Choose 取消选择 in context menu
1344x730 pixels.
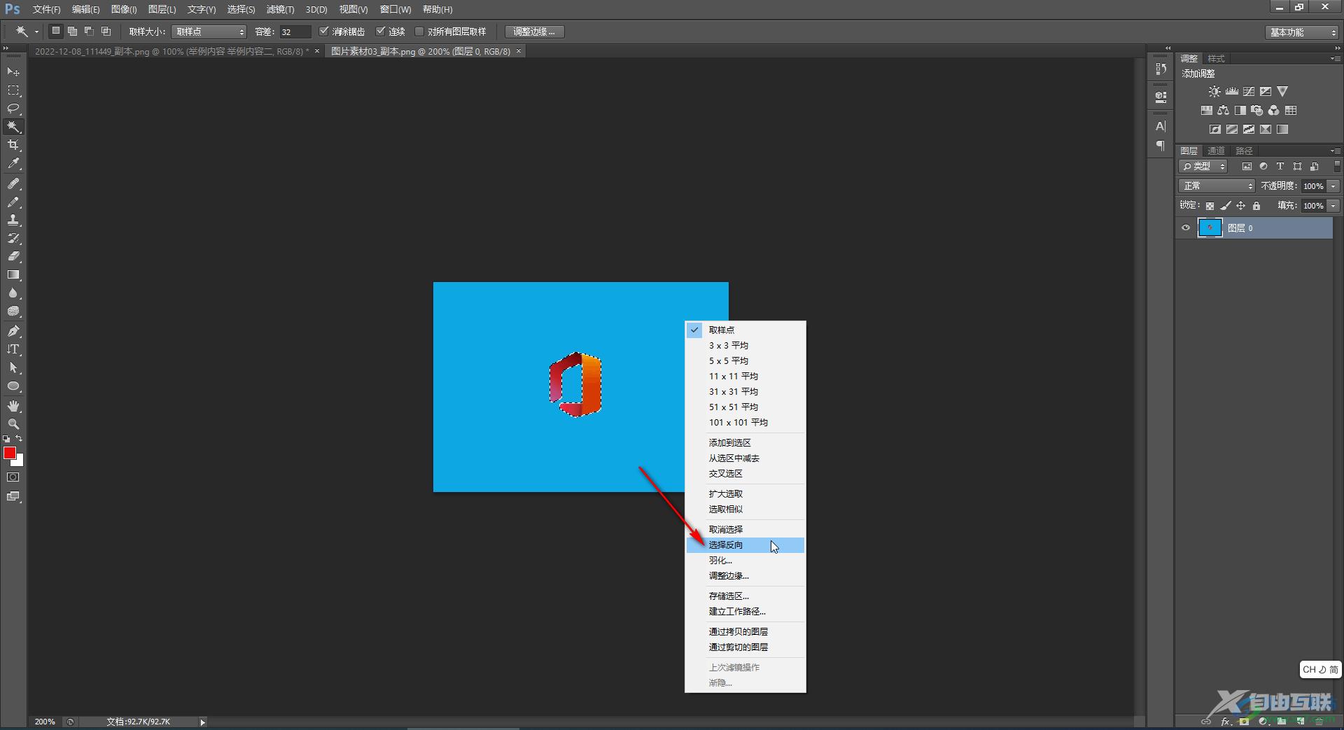[x=745, y=530]
